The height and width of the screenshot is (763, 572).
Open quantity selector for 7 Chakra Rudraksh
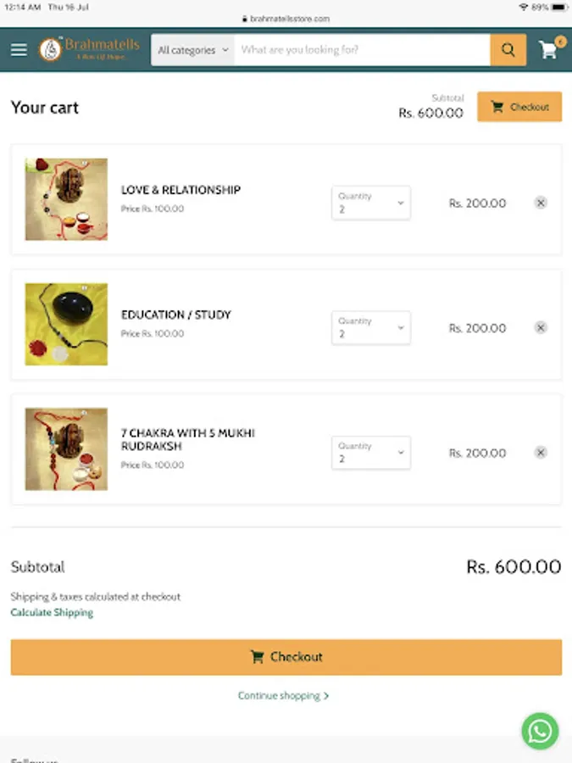[370, 453]
